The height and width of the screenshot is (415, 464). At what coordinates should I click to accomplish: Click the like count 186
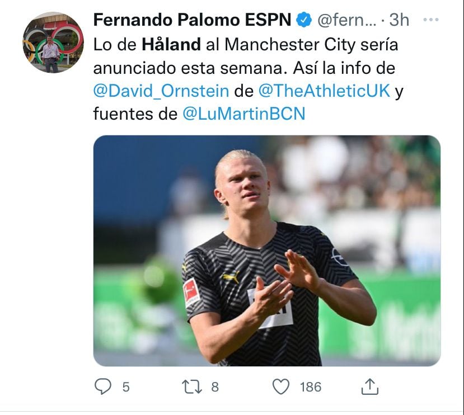tap(311, 386)
